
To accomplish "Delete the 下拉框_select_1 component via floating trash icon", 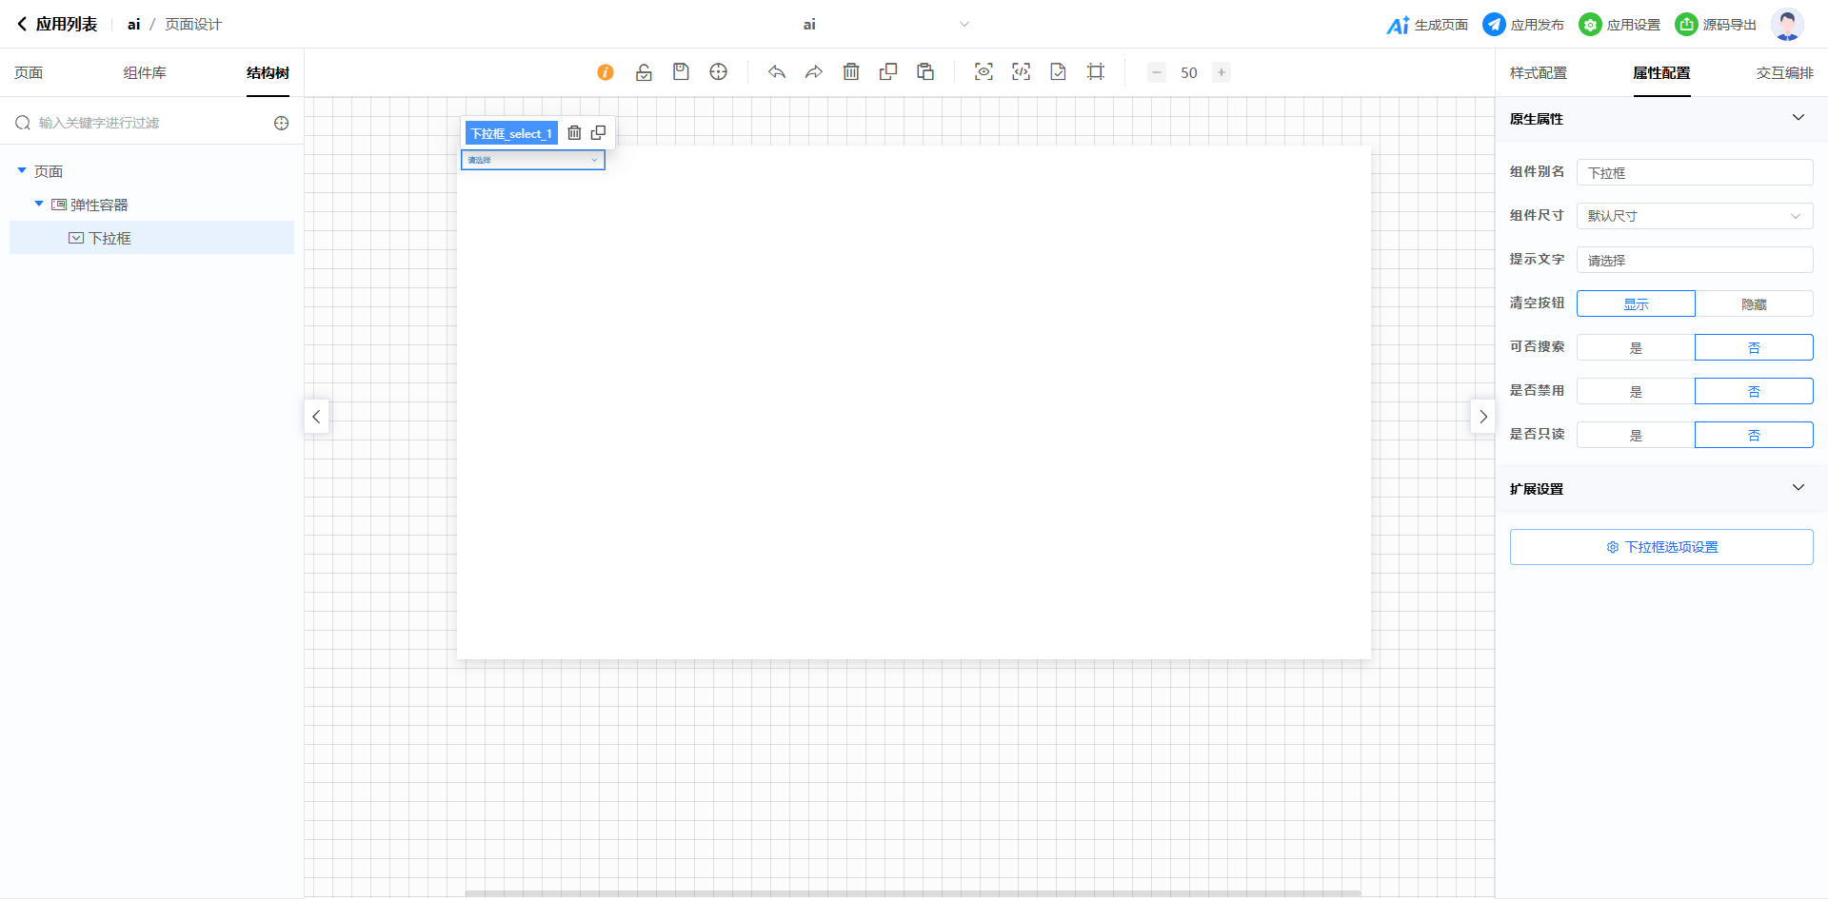I will 574,133.
